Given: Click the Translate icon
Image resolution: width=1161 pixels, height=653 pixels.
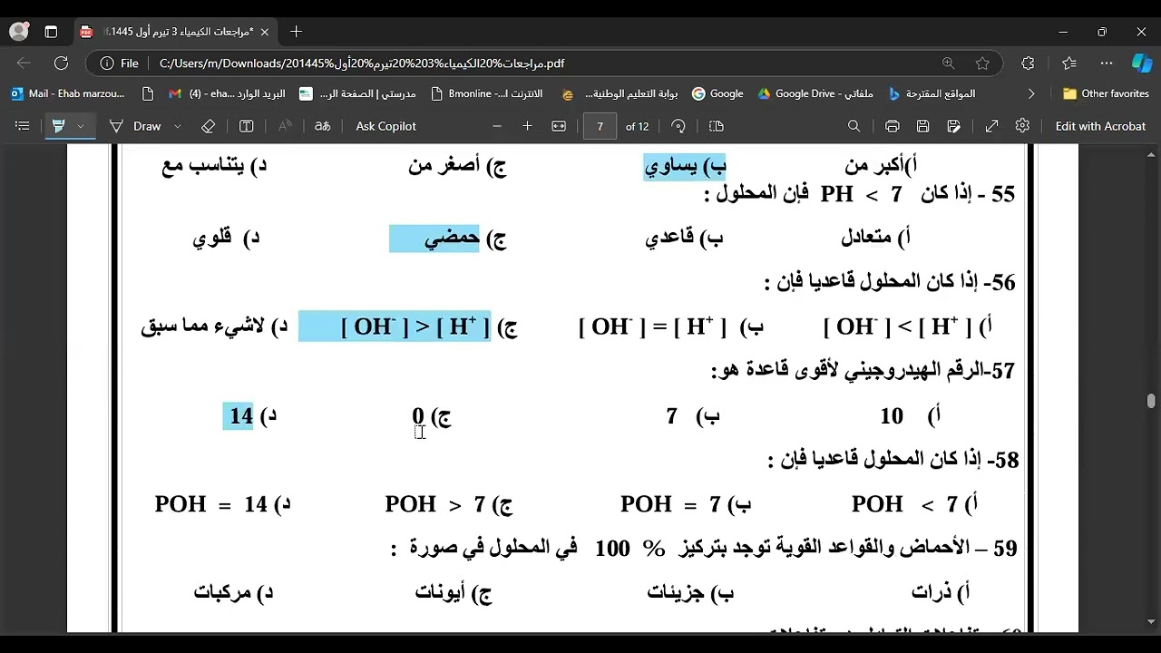Looking at the screenshot, I should pos(322,126).
